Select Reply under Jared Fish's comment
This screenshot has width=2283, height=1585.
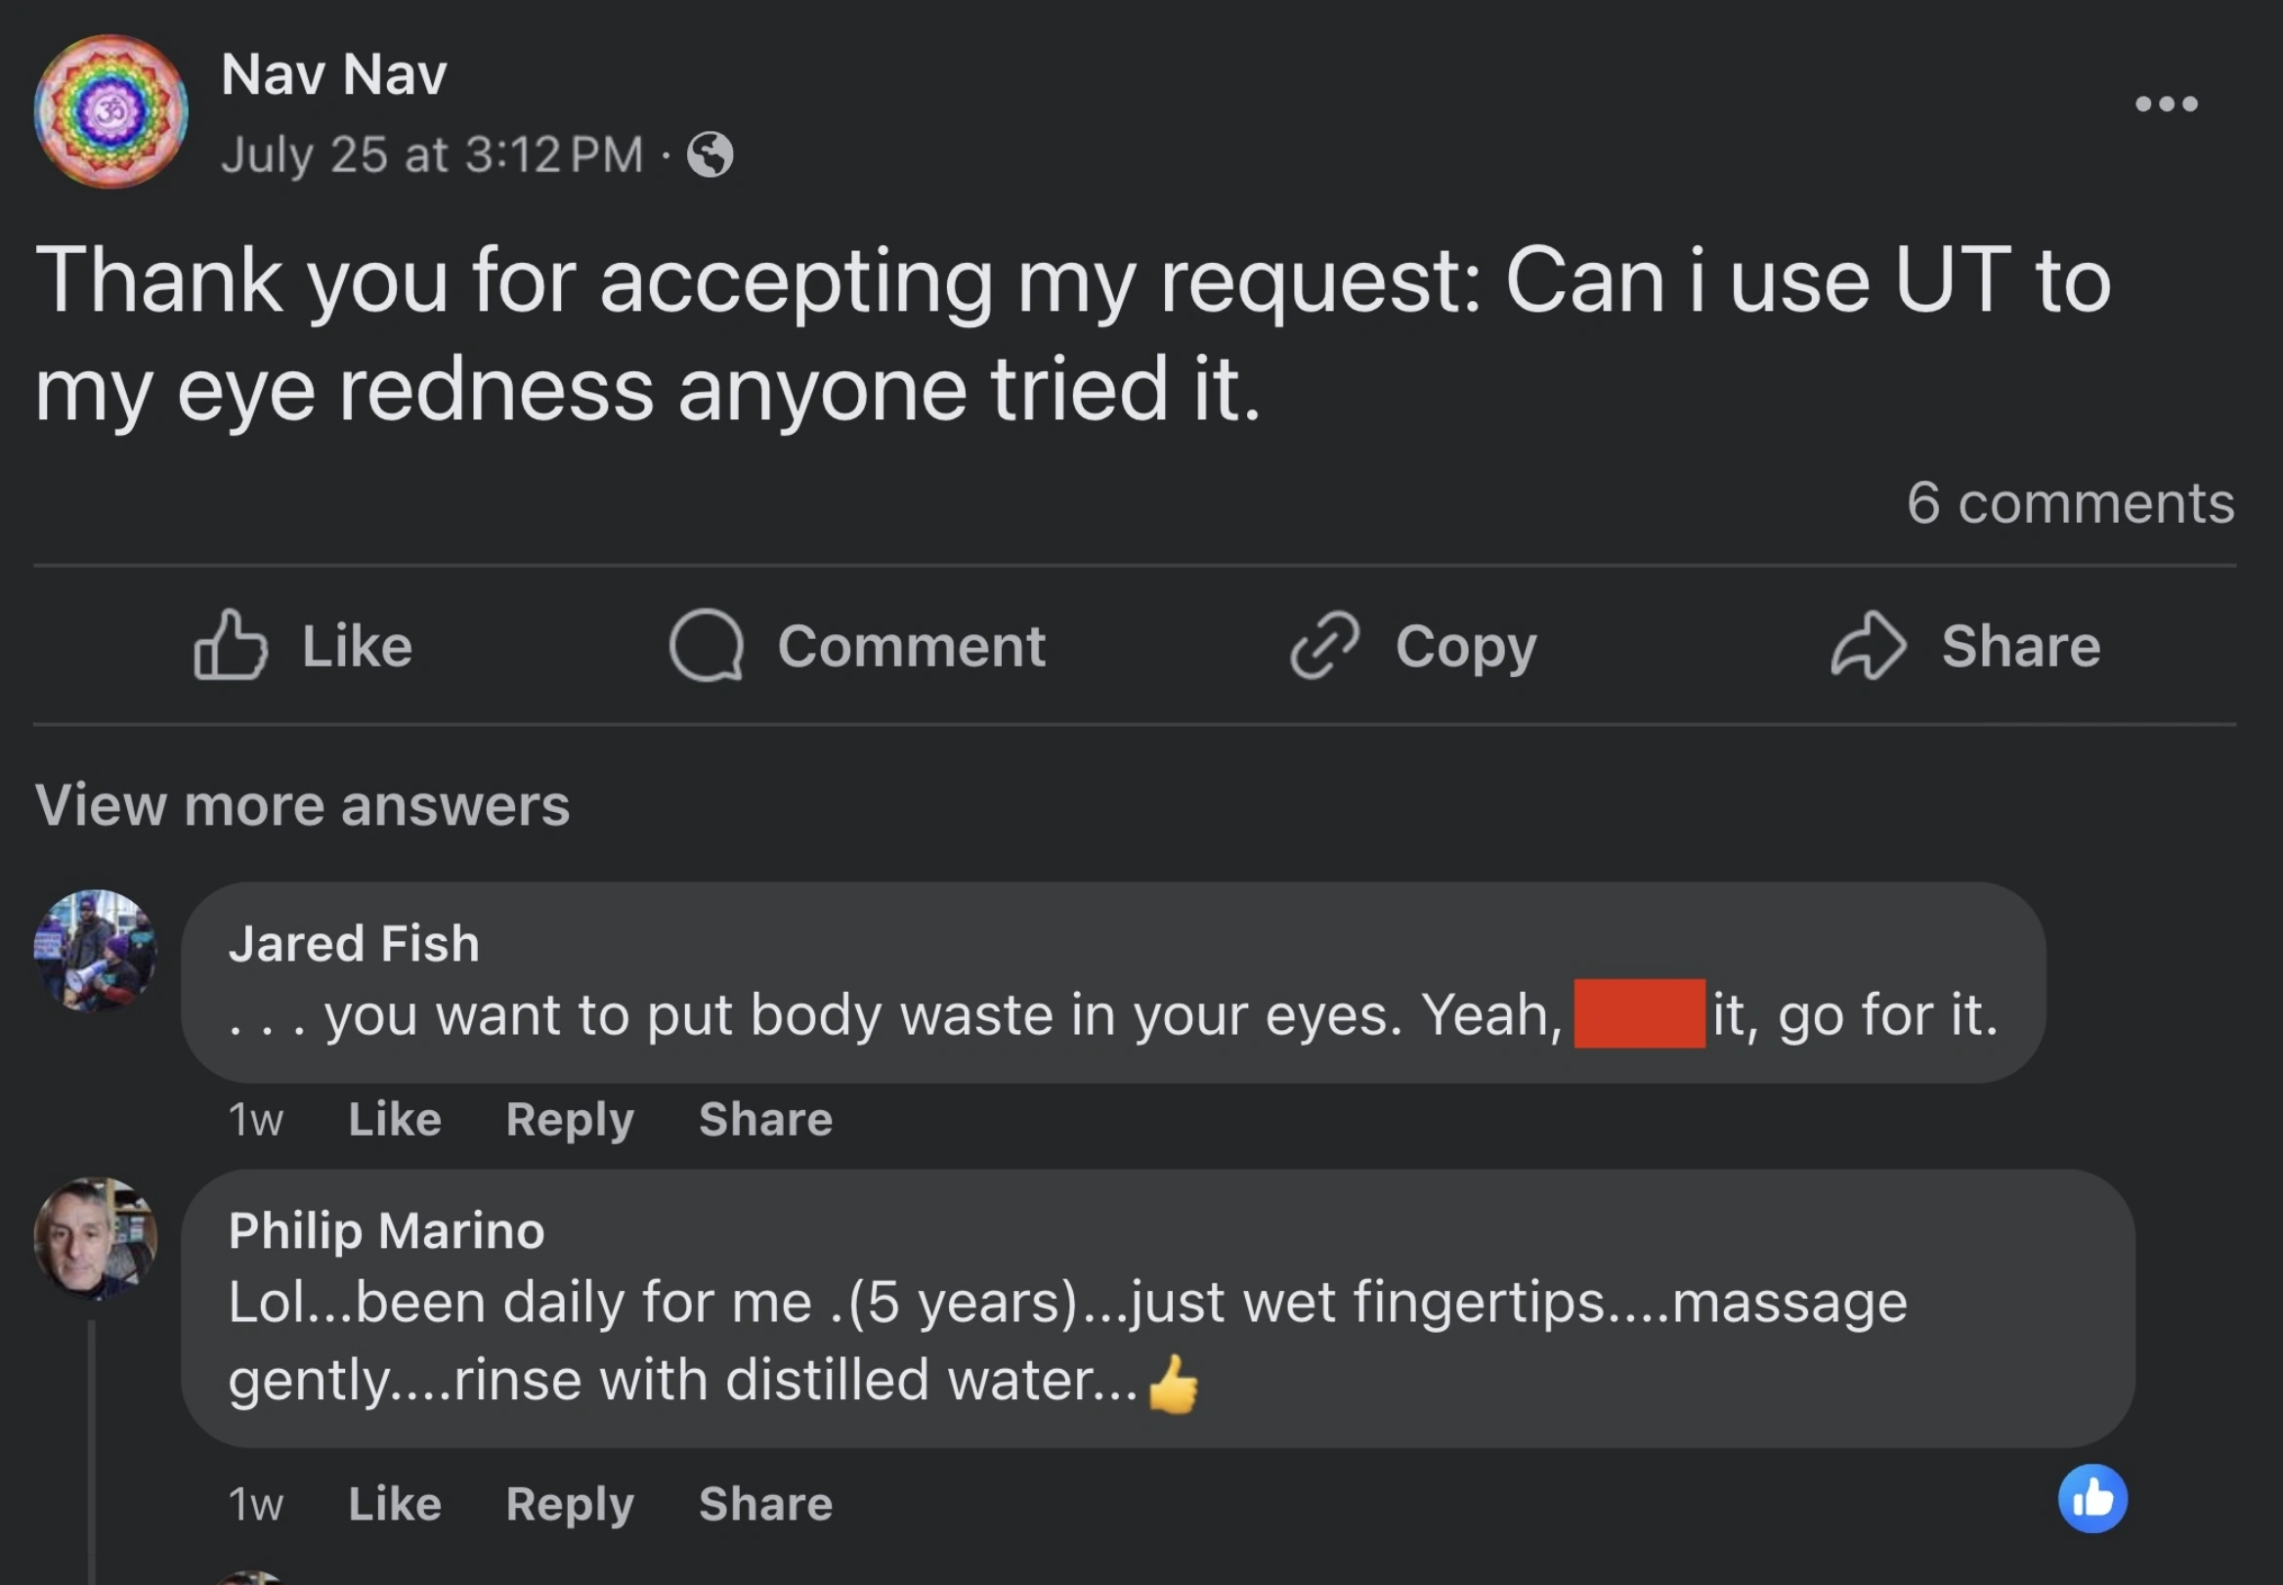[570, 1119]
